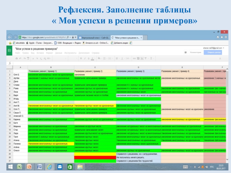Open the fill color bucket tool
231x173 pixels.
click(x=99, y=59)
